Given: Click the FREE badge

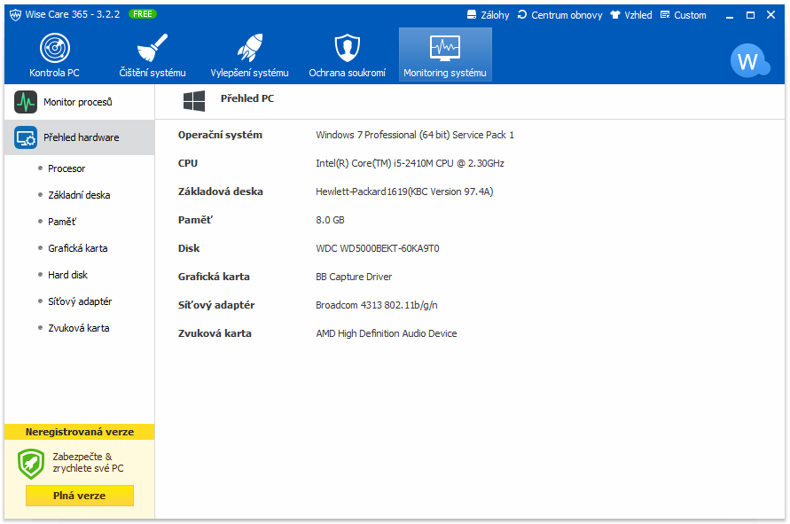Looking at the screenshot, I should tap(143, 14).
